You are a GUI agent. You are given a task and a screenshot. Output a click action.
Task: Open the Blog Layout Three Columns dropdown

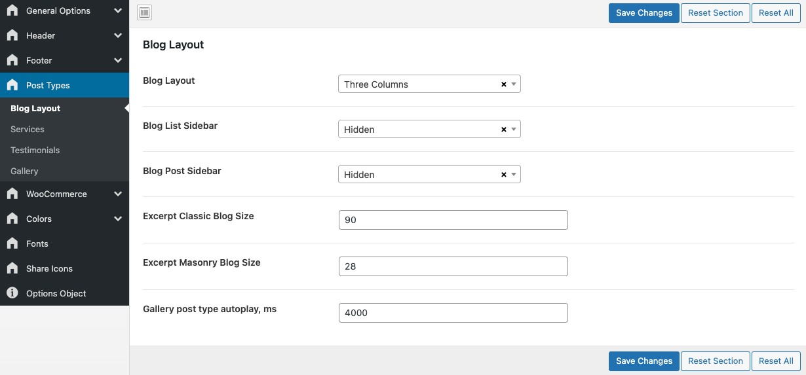tap(419, 84)
